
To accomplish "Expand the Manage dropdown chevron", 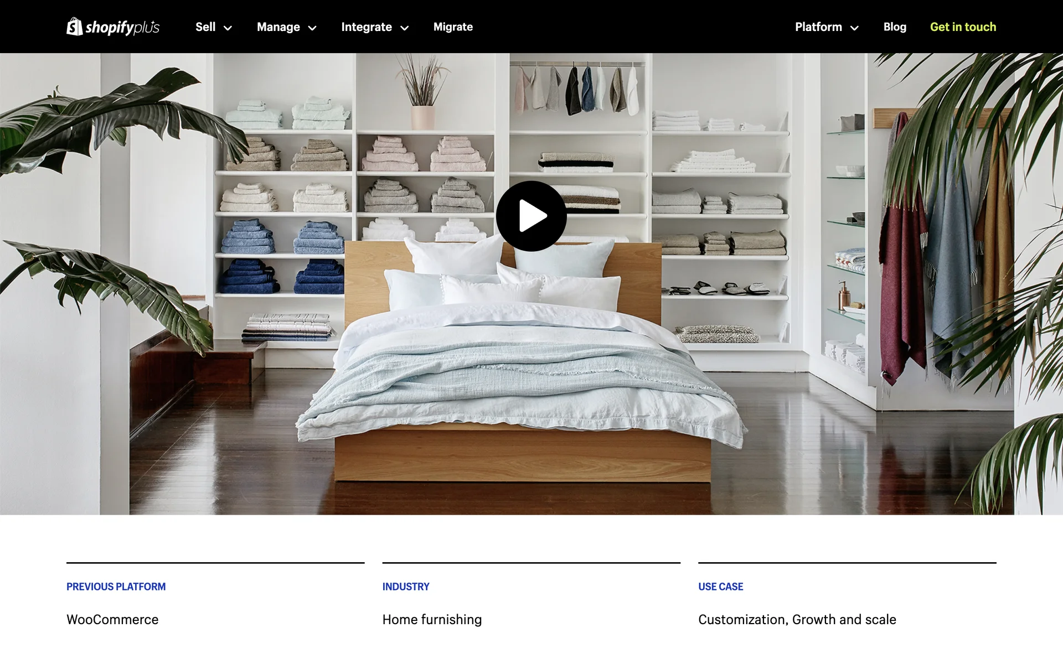I will [x=312, y=28].
